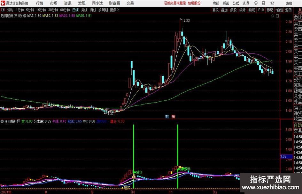The image size is (302, 194).
Task: Click the 包钢股份 stock name in title bar
Action: tap(194, 3)
